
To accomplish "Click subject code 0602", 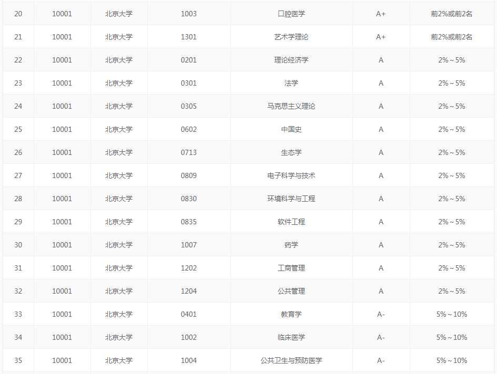I will click(x=189, y=129).
